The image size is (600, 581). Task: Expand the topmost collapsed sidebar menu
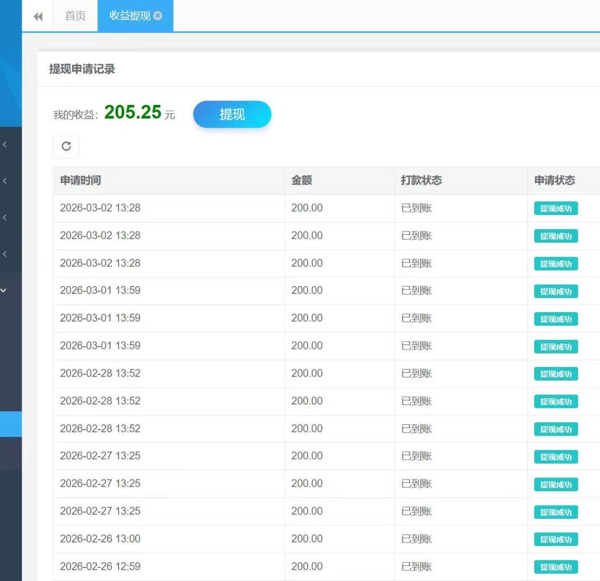pyautogui.click(x=5, y=144)
